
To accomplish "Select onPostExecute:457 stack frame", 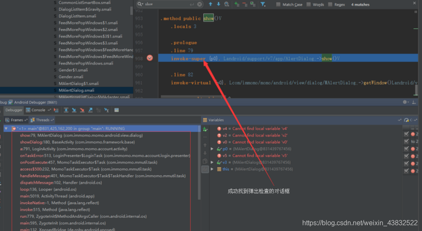I will pyautogui.click(x=89, y=162).
